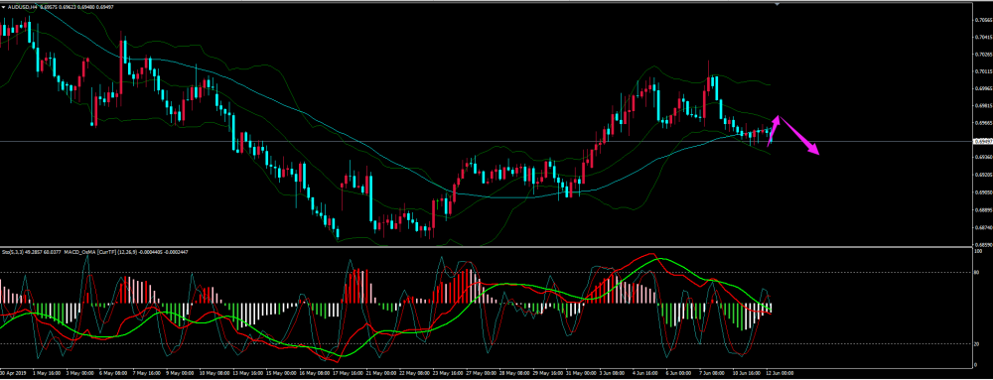The image size is (993, 380).
Task: Click the Sto(5,3,3) indicator label
Action: tap(13, 252)
